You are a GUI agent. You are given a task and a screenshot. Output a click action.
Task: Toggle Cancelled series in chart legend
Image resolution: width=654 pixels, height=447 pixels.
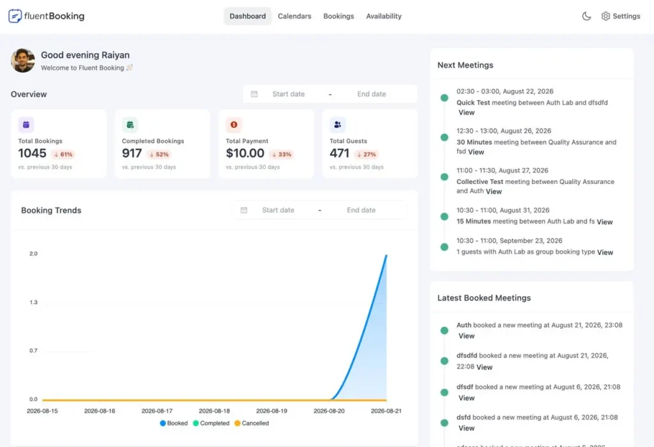click(252, 423)
